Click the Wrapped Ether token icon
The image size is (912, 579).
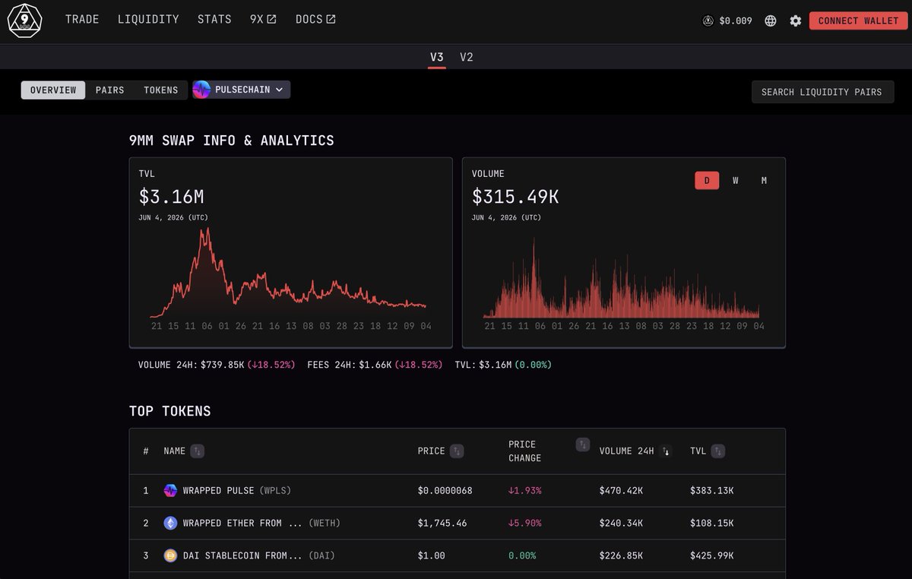point(170,523)
